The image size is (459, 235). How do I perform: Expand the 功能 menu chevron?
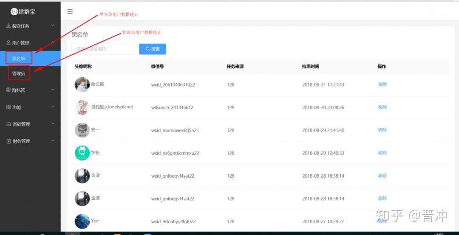click(x=53, y=107)
